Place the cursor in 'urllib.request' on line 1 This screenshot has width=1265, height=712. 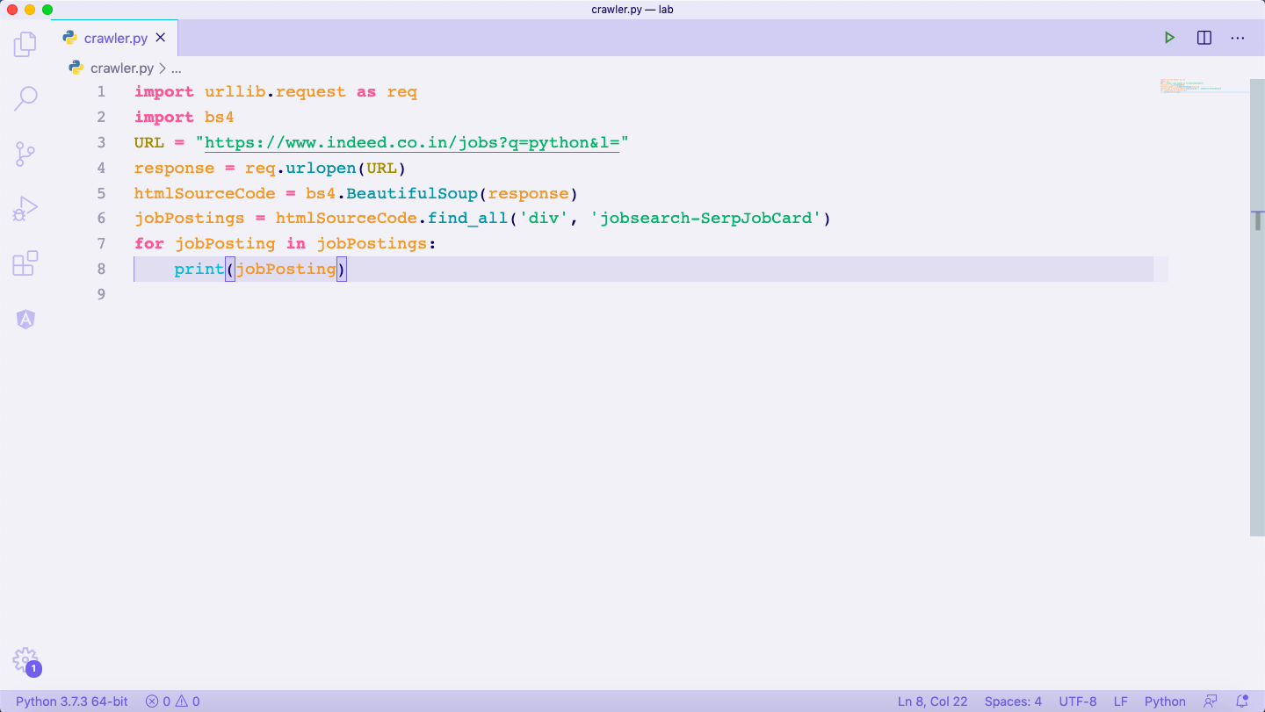click(x=275, y=91)
